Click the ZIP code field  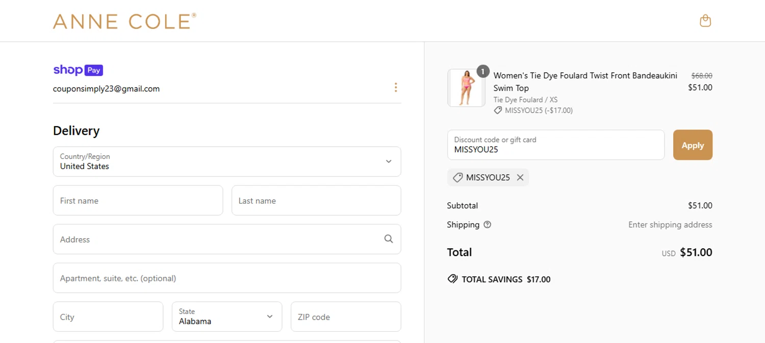click(346, 317)
